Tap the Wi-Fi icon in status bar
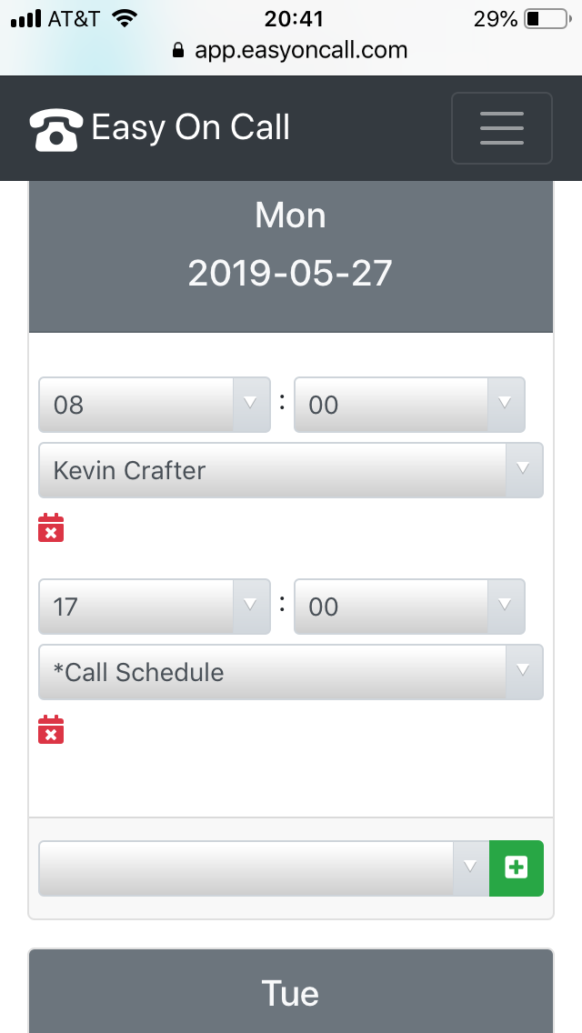 pyautogui.click(x=123, y=18)
